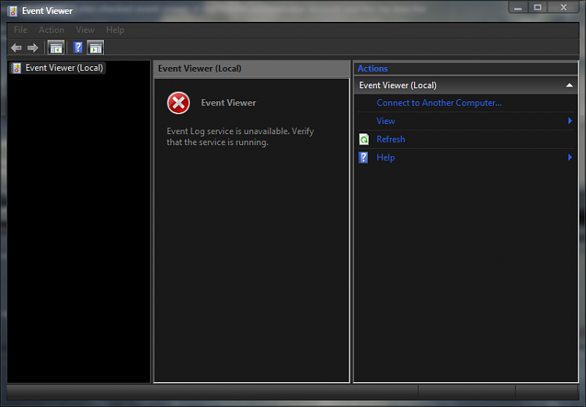Expand the Help submenu arrow in Actions
Viewport: 586px width, 407px height.
coord(570,157)
